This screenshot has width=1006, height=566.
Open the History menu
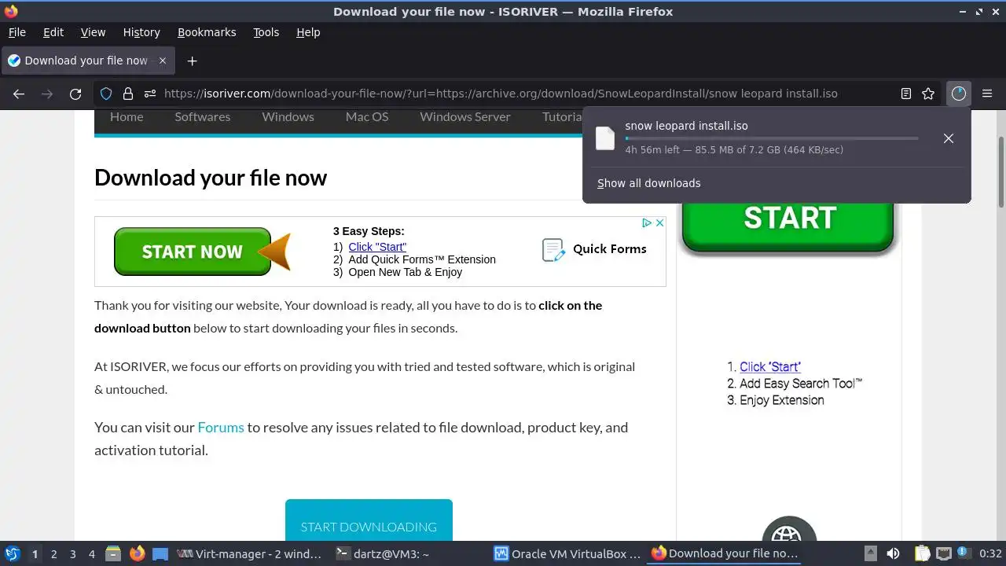(x=141, y=32)
